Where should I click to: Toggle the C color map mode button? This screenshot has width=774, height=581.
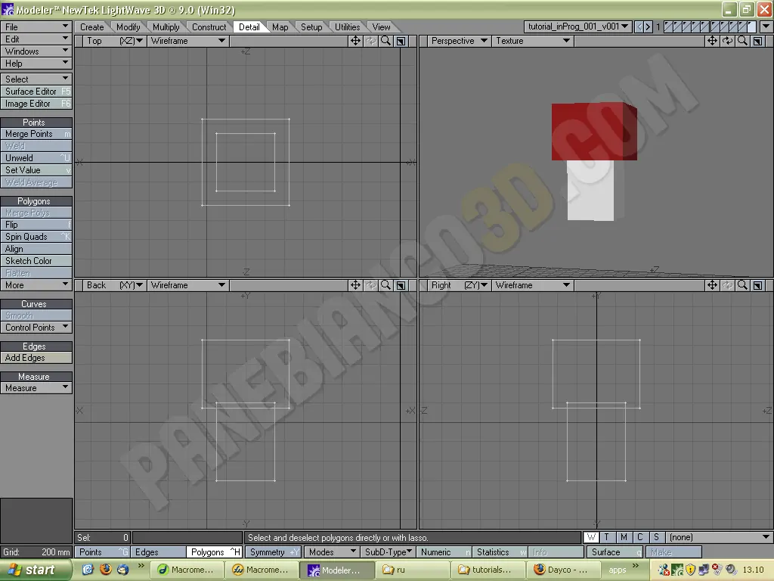(x=640, y=537)
